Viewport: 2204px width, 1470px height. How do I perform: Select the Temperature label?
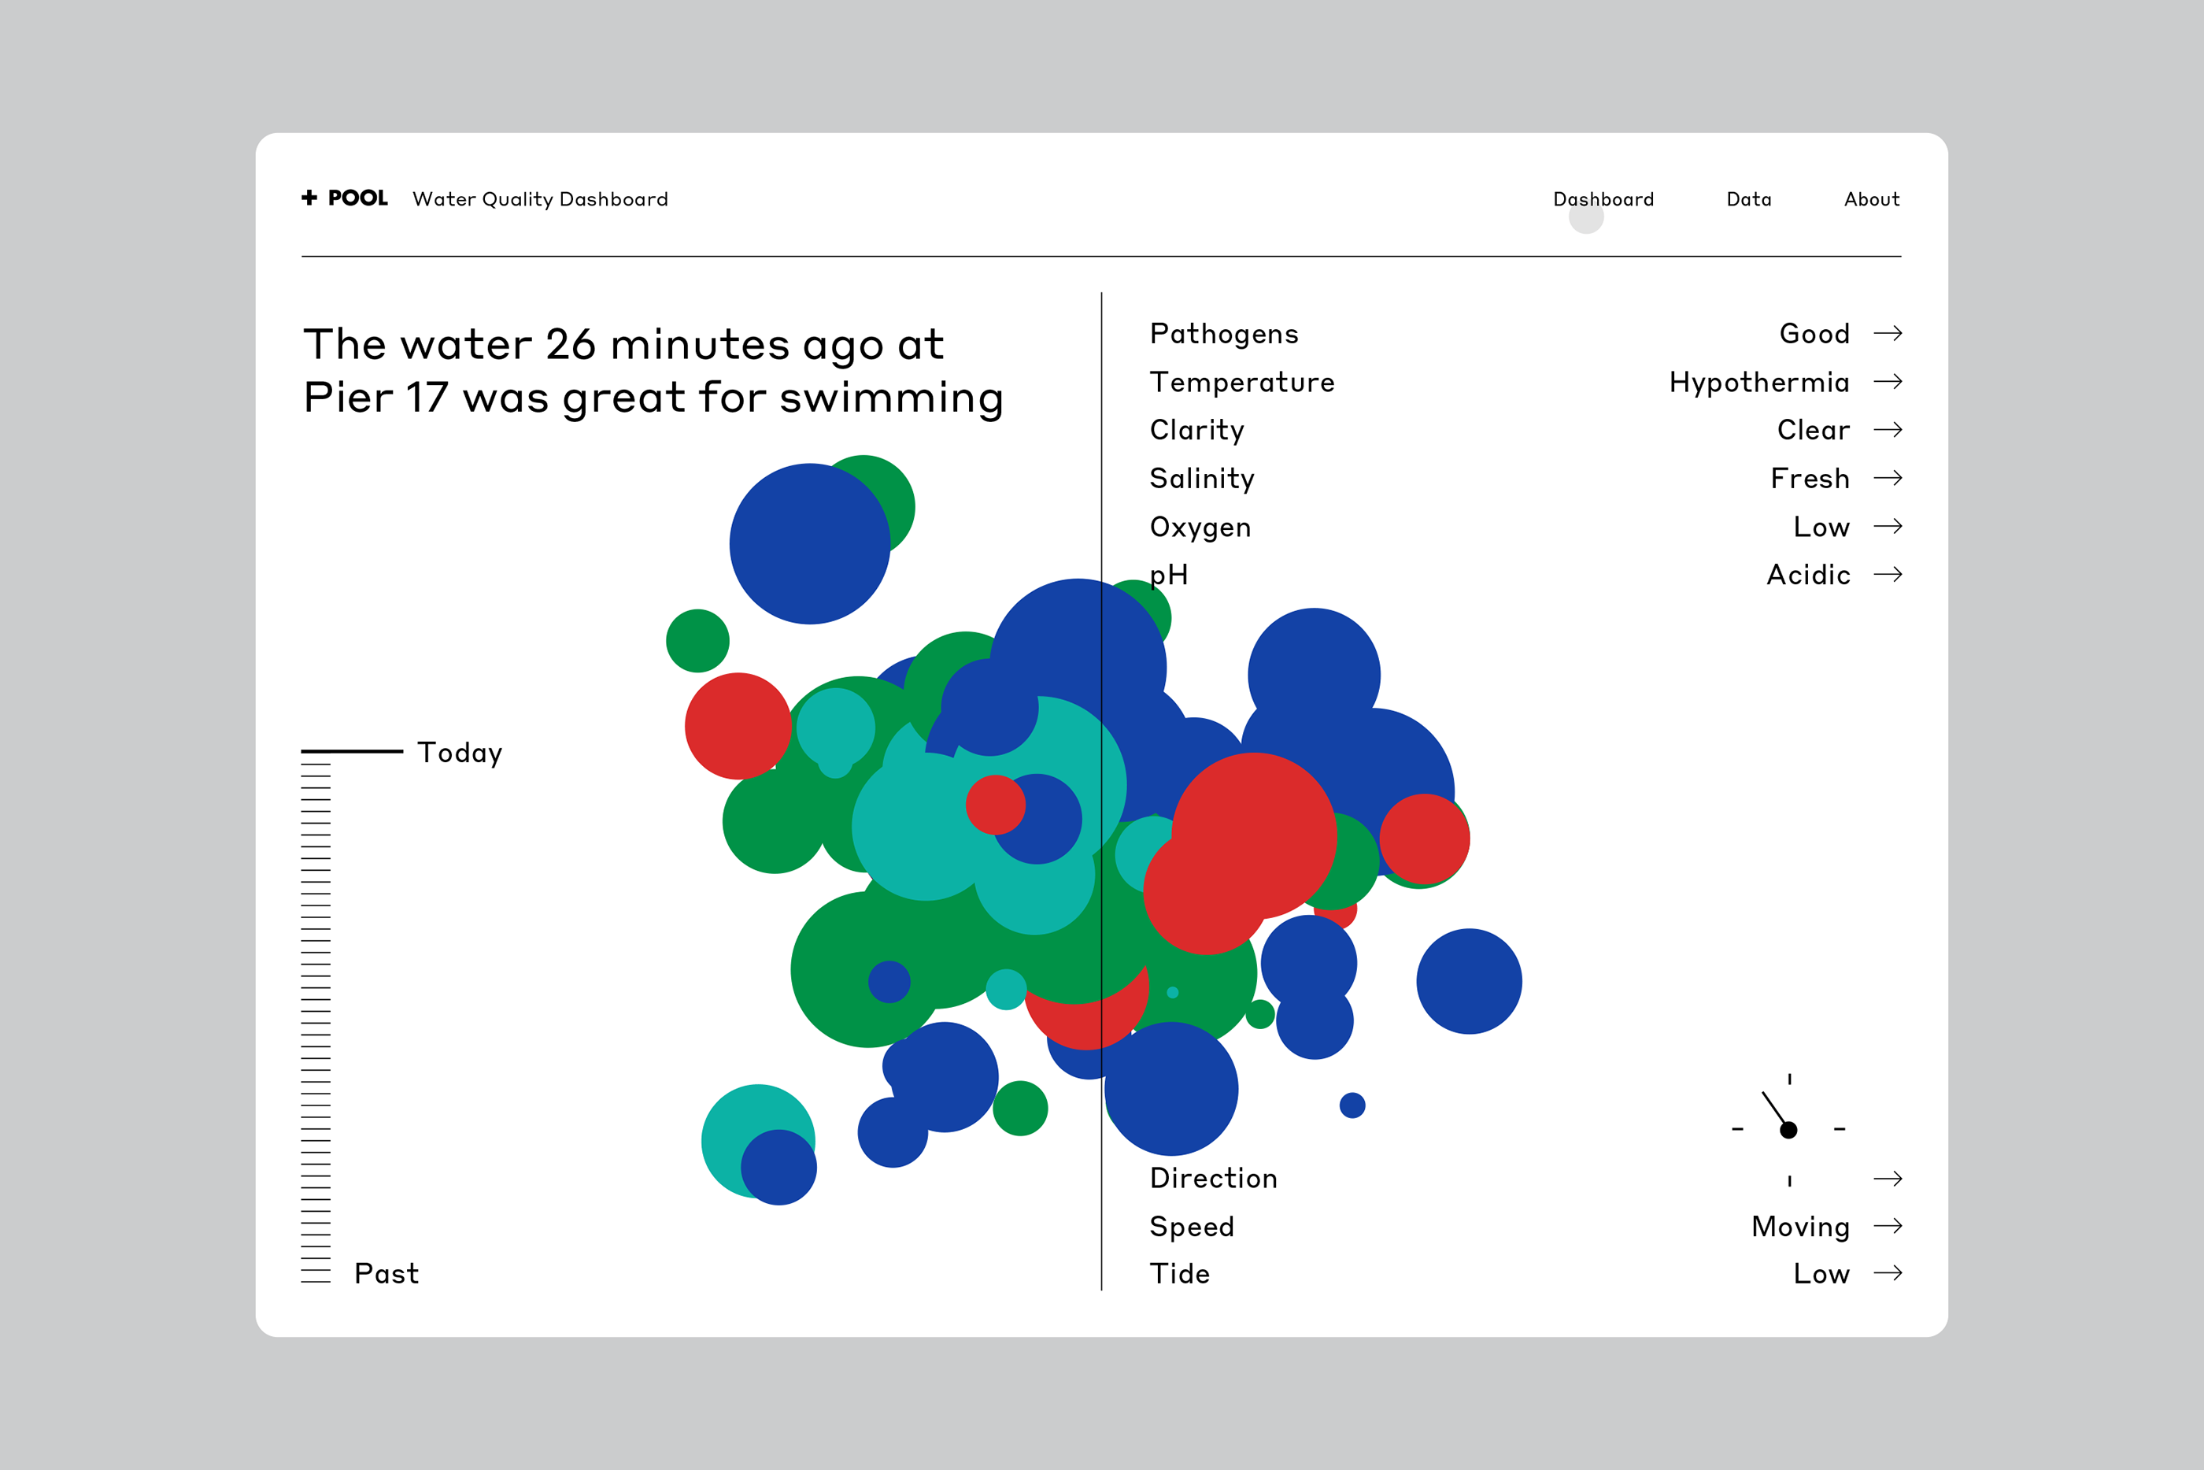1241,382
